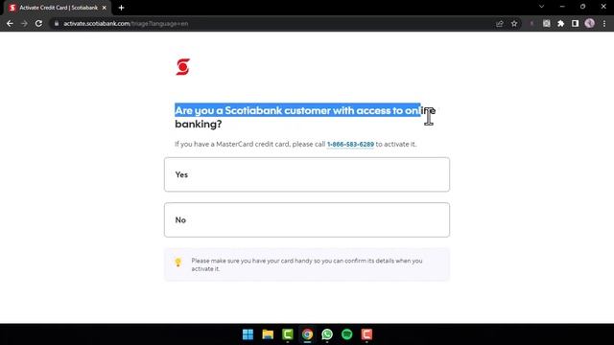Close the Activate Credit Card tab

(105, 8)
